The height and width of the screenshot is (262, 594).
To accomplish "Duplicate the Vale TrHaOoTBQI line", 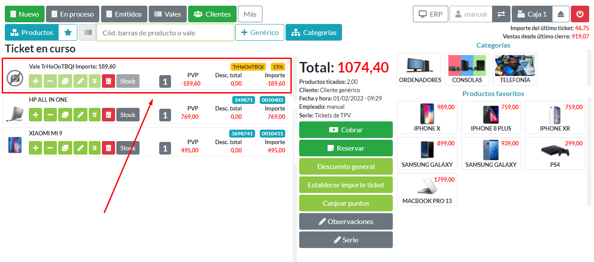I will 65,81.
